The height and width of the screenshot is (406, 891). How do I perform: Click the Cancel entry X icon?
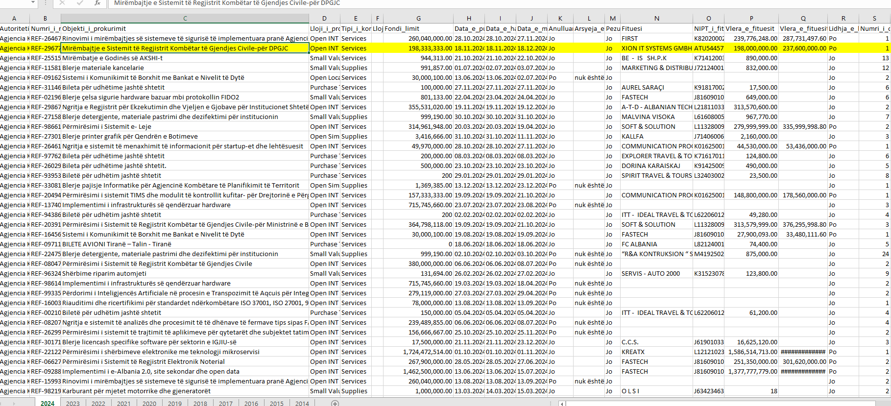(x=62, y=3)
